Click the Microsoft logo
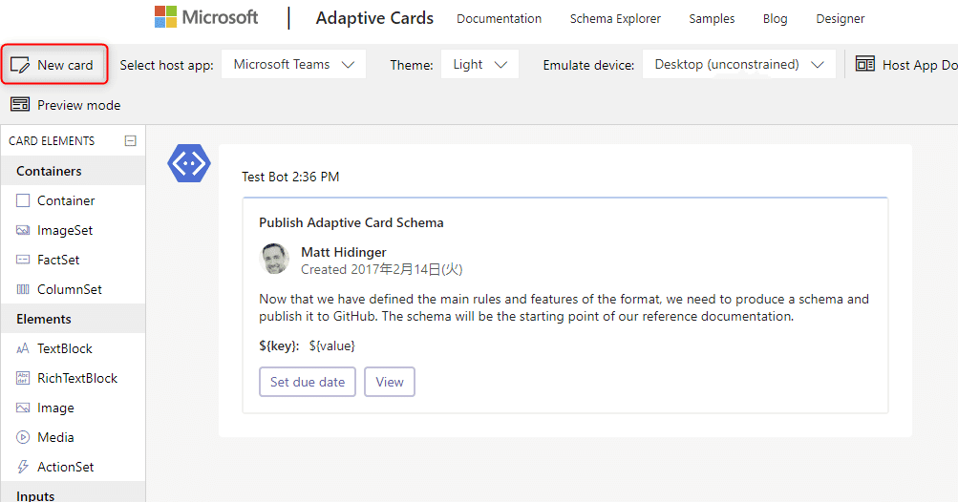 pos(206,17)
